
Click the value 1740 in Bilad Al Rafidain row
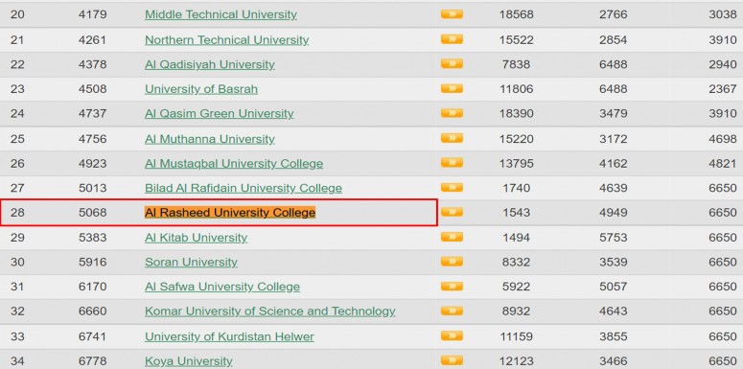click(516, 188)
